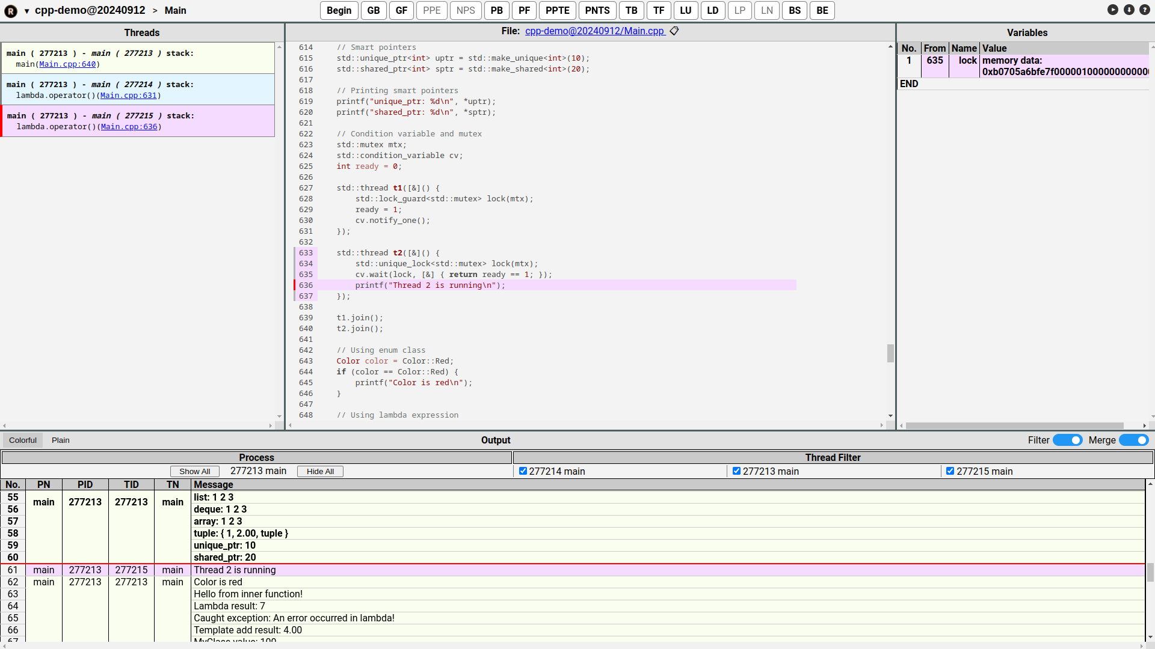Screen dimensions: 1155x649
Task: Click the Hide All process button
Action: click(x=320, y=471)
